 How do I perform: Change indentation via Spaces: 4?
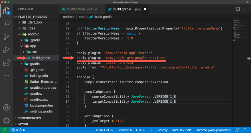[125, 130]
